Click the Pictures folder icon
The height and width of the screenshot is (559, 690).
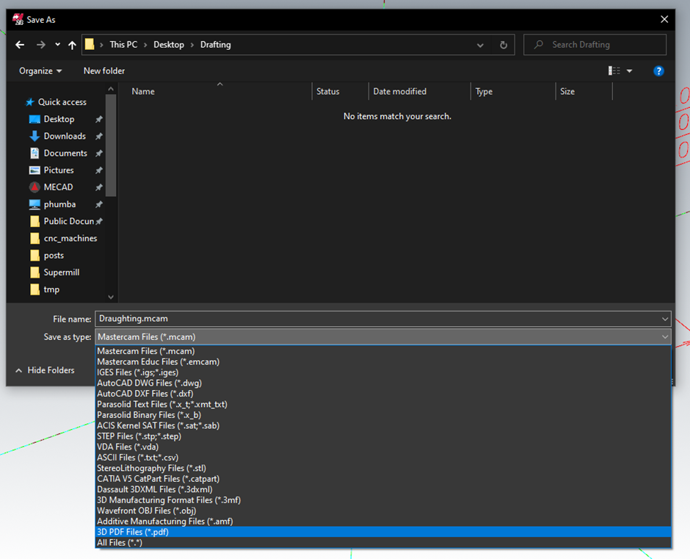(x=34, y=170)
